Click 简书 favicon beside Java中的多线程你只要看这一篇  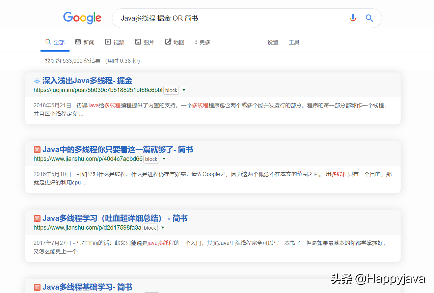click(x=37, y=150)
